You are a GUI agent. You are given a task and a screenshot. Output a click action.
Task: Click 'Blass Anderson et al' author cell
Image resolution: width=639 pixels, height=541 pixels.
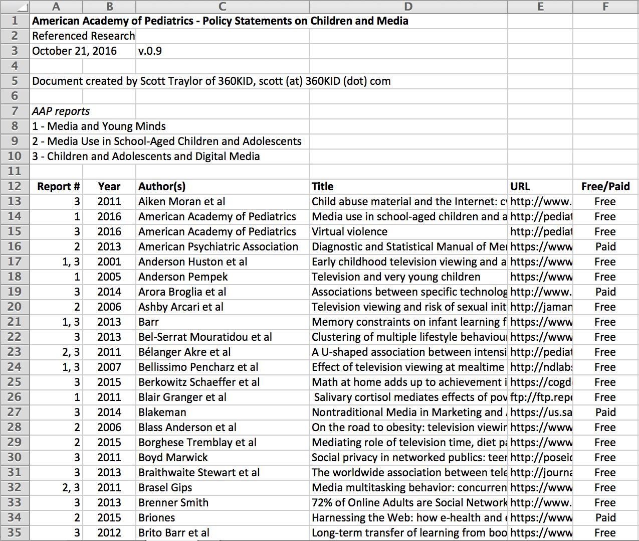pyautogui.click(x=223, y=427)
